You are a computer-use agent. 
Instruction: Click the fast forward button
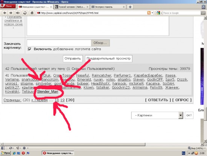pyautogui.click(x=18, y=13)
